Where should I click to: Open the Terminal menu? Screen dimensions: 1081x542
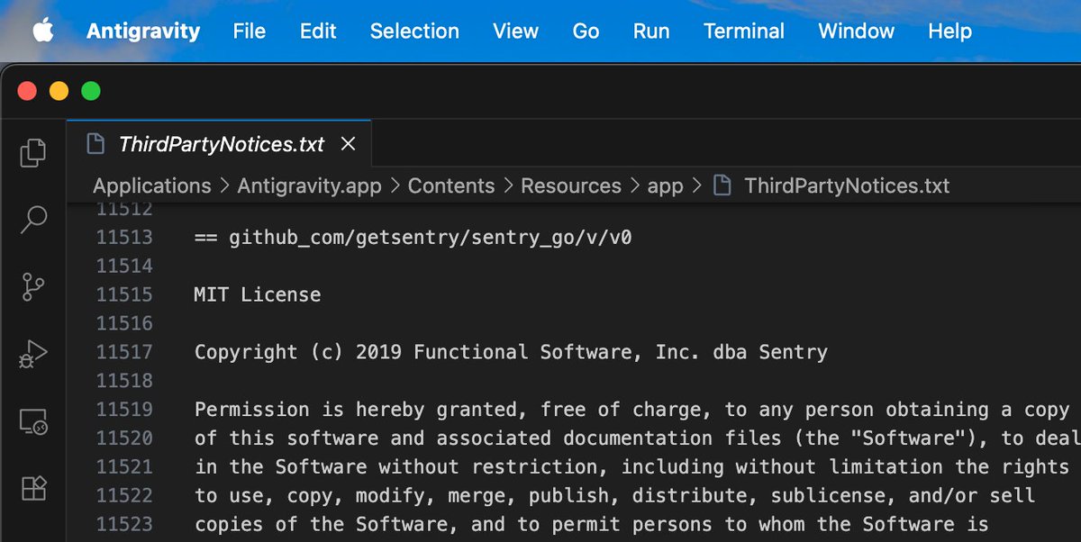(x=744, y=31)
